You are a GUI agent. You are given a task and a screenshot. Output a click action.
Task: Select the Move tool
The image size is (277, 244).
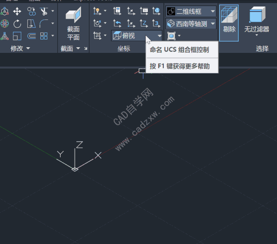click(x=17, y=11)
